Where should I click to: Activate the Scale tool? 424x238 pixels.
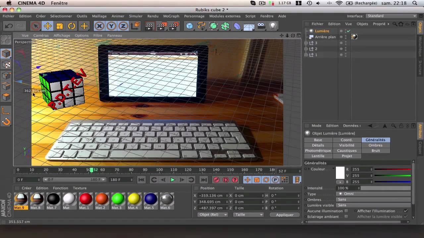coord(60,26)
